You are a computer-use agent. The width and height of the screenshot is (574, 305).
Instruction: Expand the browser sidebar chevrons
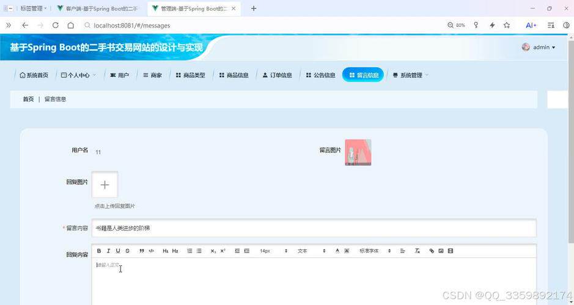click(9, 25)
